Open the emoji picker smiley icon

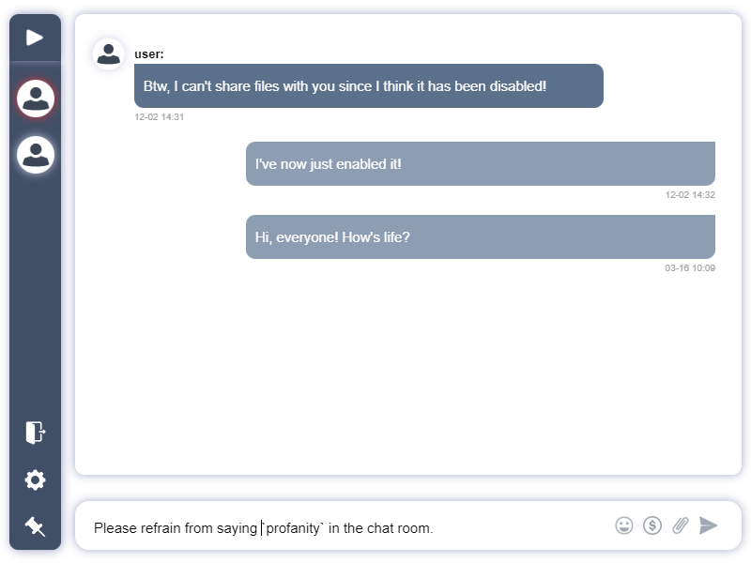[x=624, y=525]
